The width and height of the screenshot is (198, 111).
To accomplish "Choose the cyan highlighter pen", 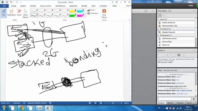I will (80, 11).
